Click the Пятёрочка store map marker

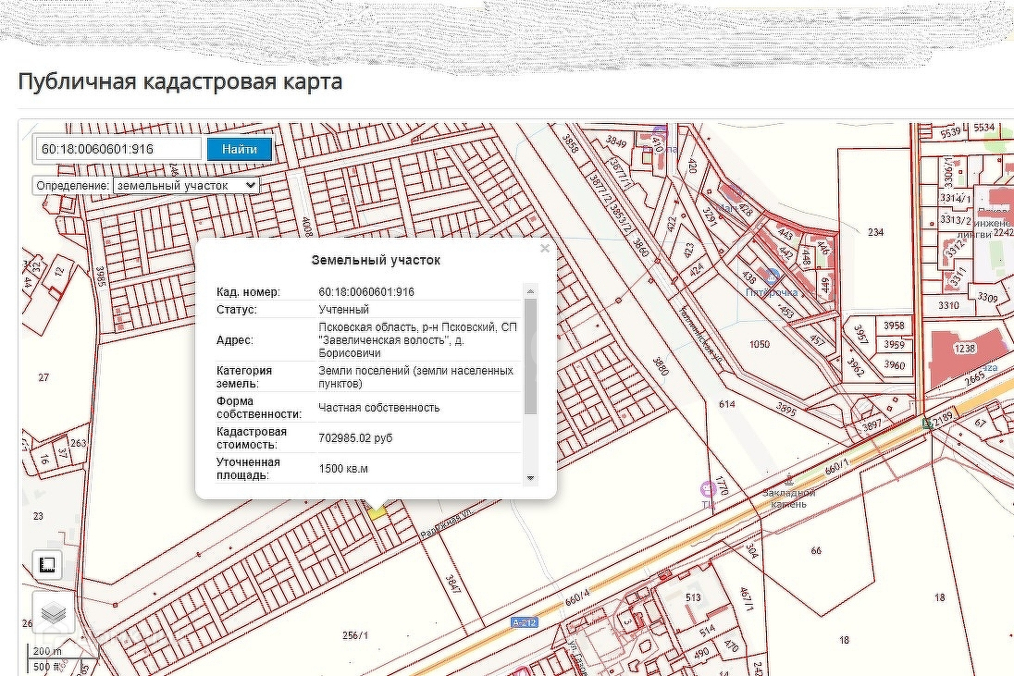coord(773,277)
